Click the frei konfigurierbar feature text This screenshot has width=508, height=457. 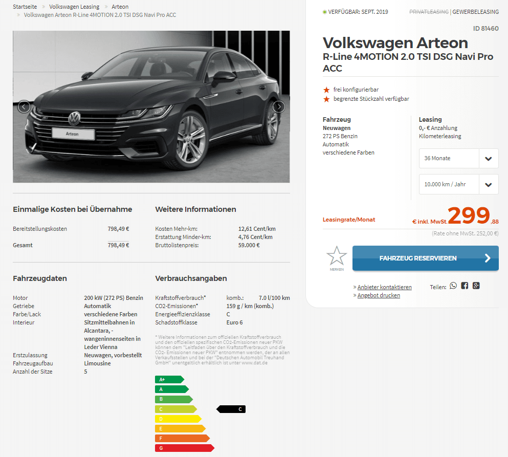[356, 90]
